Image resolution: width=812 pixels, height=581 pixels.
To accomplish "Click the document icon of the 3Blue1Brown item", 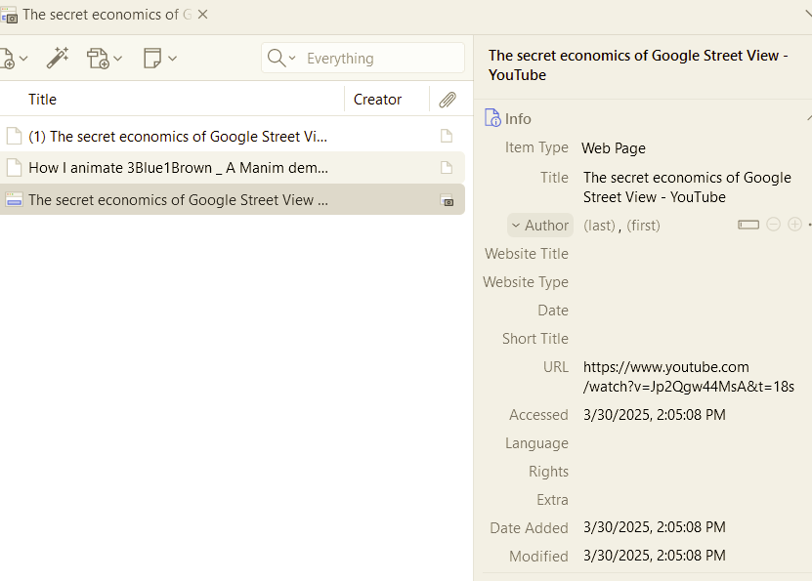I will point(14,168).
